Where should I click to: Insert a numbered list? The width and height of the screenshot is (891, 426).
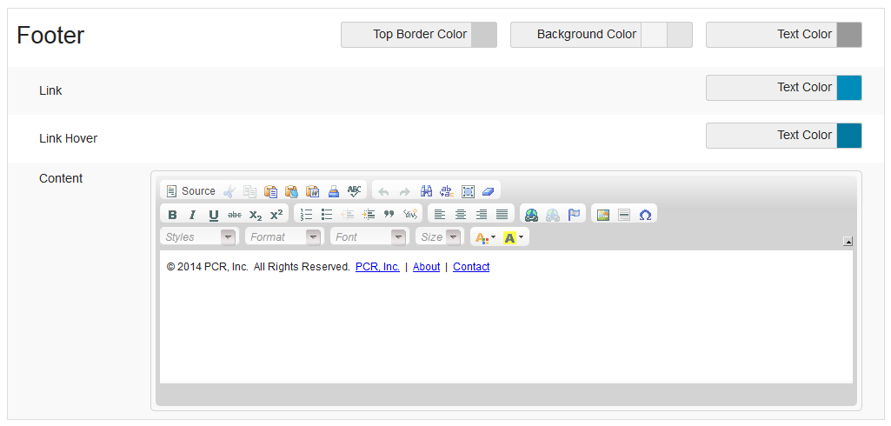point(306,215)
